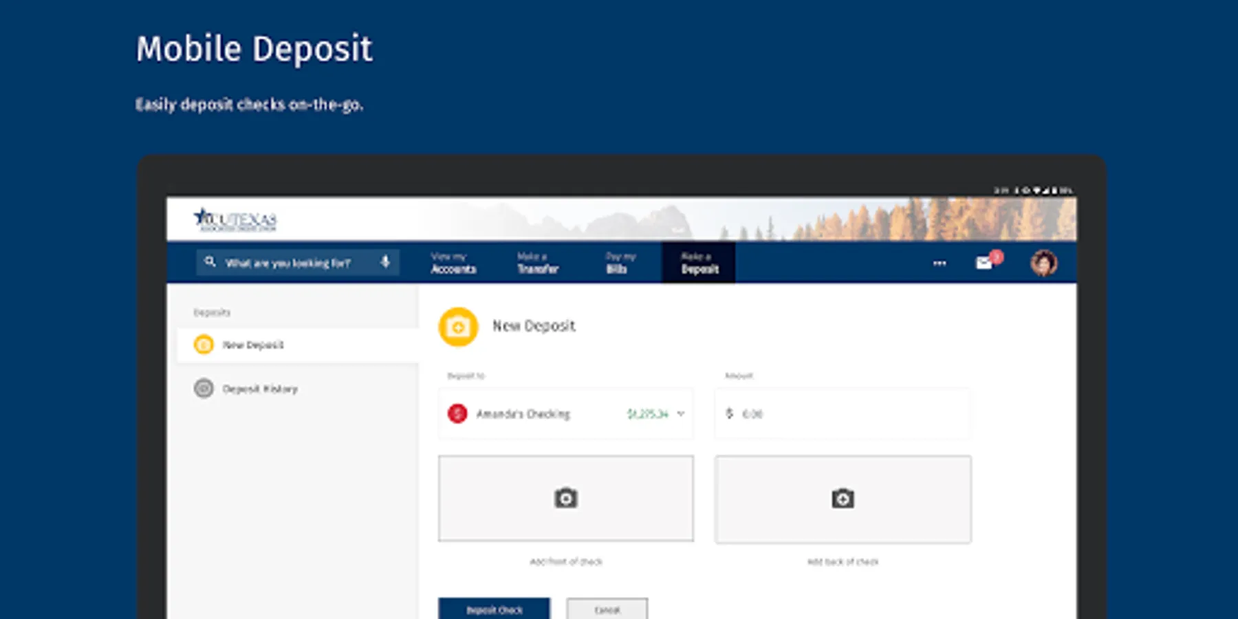Screen dimensions: 1238x619
Task: Click the gray Deposit History icon
Action: pyautogui.click(x=204, y=389)
